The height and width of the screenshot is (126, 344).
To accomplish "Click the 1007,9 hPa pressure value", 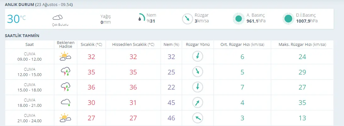I will pos(307,21).
